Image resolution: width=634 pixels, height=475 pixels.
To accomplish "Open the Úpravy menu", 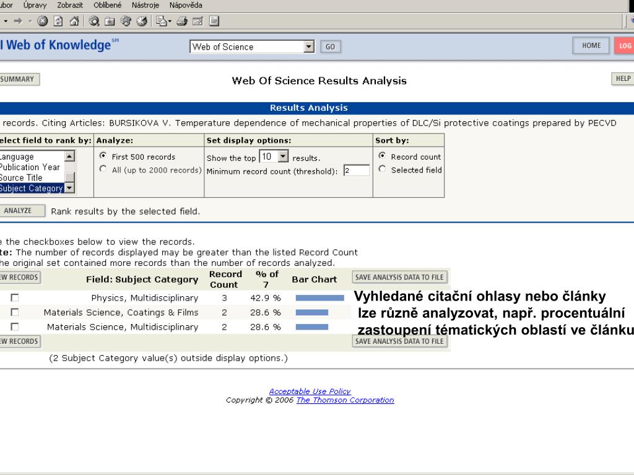I will (35, 5).
